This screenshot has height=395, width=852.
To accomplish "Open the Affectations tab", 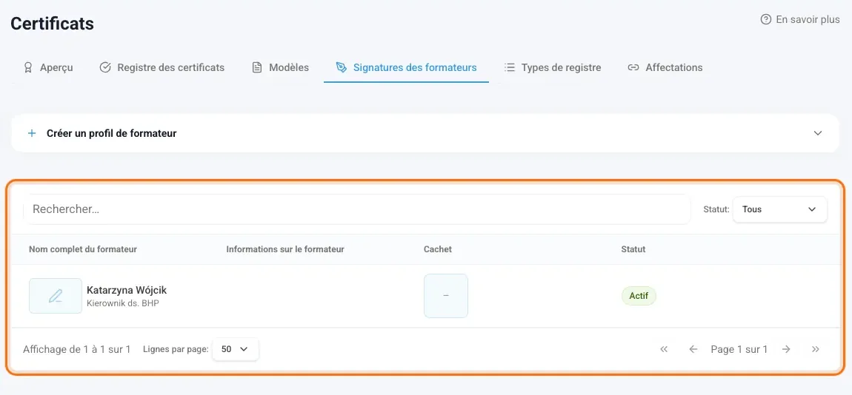I will pos(665,67).
